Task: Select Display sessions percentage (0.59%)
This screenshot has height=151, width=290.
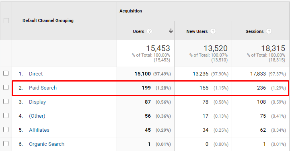Action: point(278,102)
